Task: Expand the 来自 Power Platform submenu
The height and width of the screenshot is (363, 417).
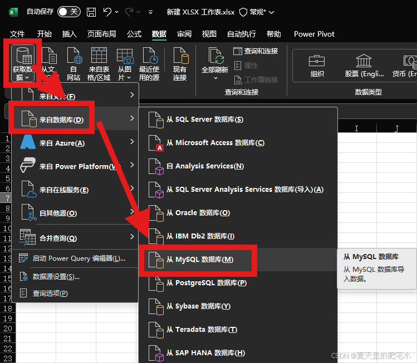Action: tap(76, 165)
